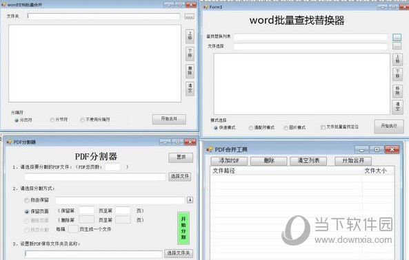This screenshot has width=409, height=260.
Task: Click 清空列表 in PDF合并工具
Action: click(308, 161)
